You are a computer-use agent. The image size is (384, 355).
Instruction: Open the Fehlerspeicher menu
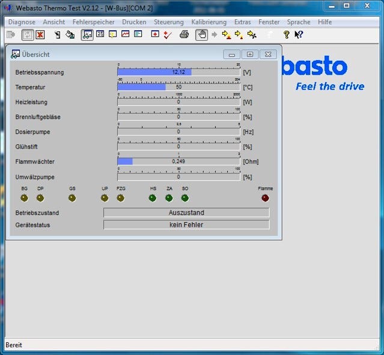[x=93, y=22]
